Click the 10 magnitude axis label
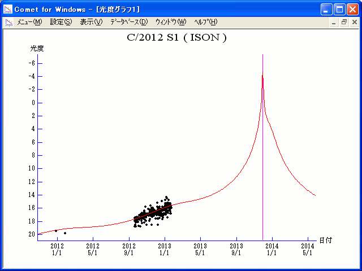This screenshot has height=271, width=362. coord(32,168)
